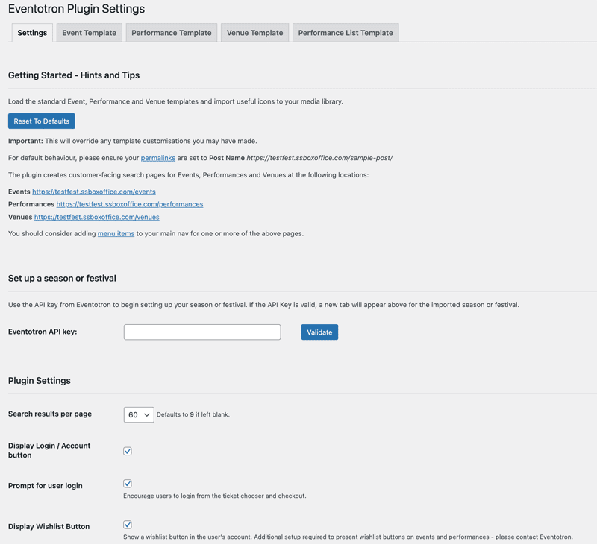Click the Display Wishlist Button label
Image resolution: width=597 pixels, height=544 pixels.
point(49,526)
